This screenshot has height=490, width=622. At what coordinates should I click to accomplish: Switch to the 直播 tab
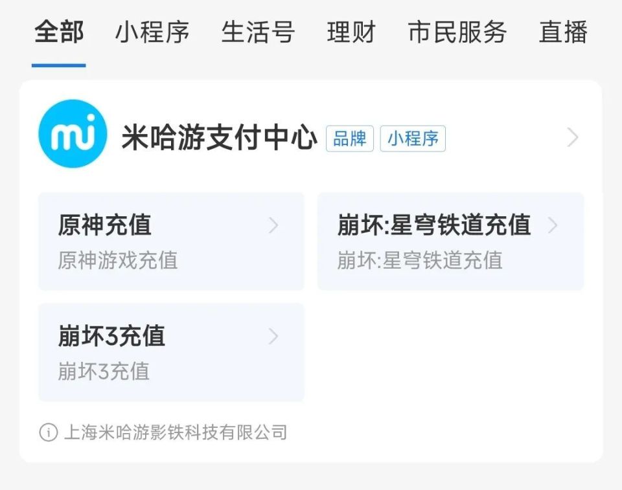pos(563,32)
